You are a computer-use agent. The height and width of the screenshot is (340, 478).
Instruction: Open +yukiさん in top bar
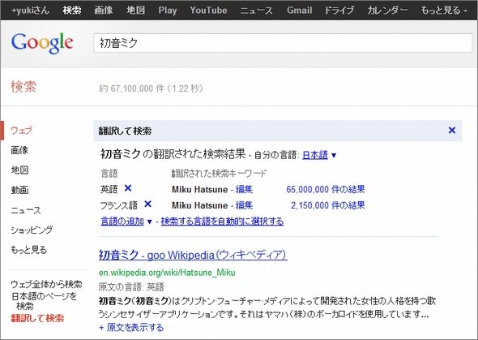[30, 11]
